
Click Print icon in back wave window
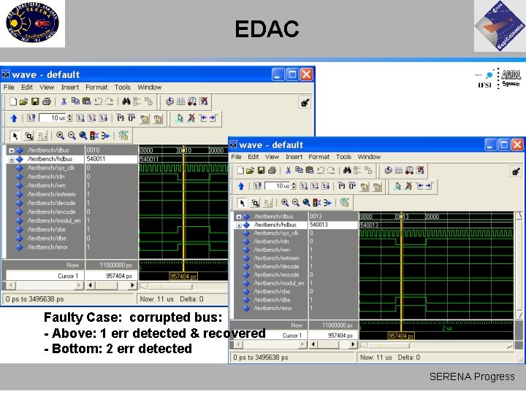coord(47,101)
